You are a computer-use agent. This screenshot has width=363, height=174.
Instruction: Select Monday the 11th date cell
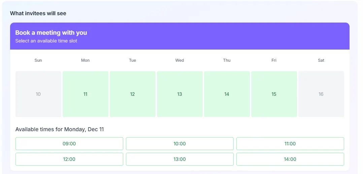point(86,94)
